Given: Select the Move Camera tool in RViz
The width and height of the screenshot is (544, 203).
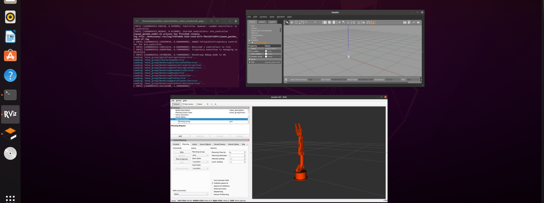Looking at the screenshot, I should click(188, 104).
